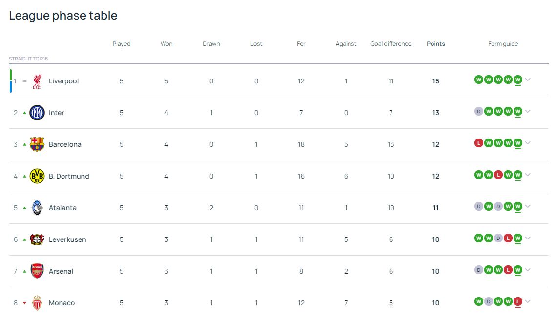Expand Monaco's form guide chevron
555x318 pixels.
point(528,301)
